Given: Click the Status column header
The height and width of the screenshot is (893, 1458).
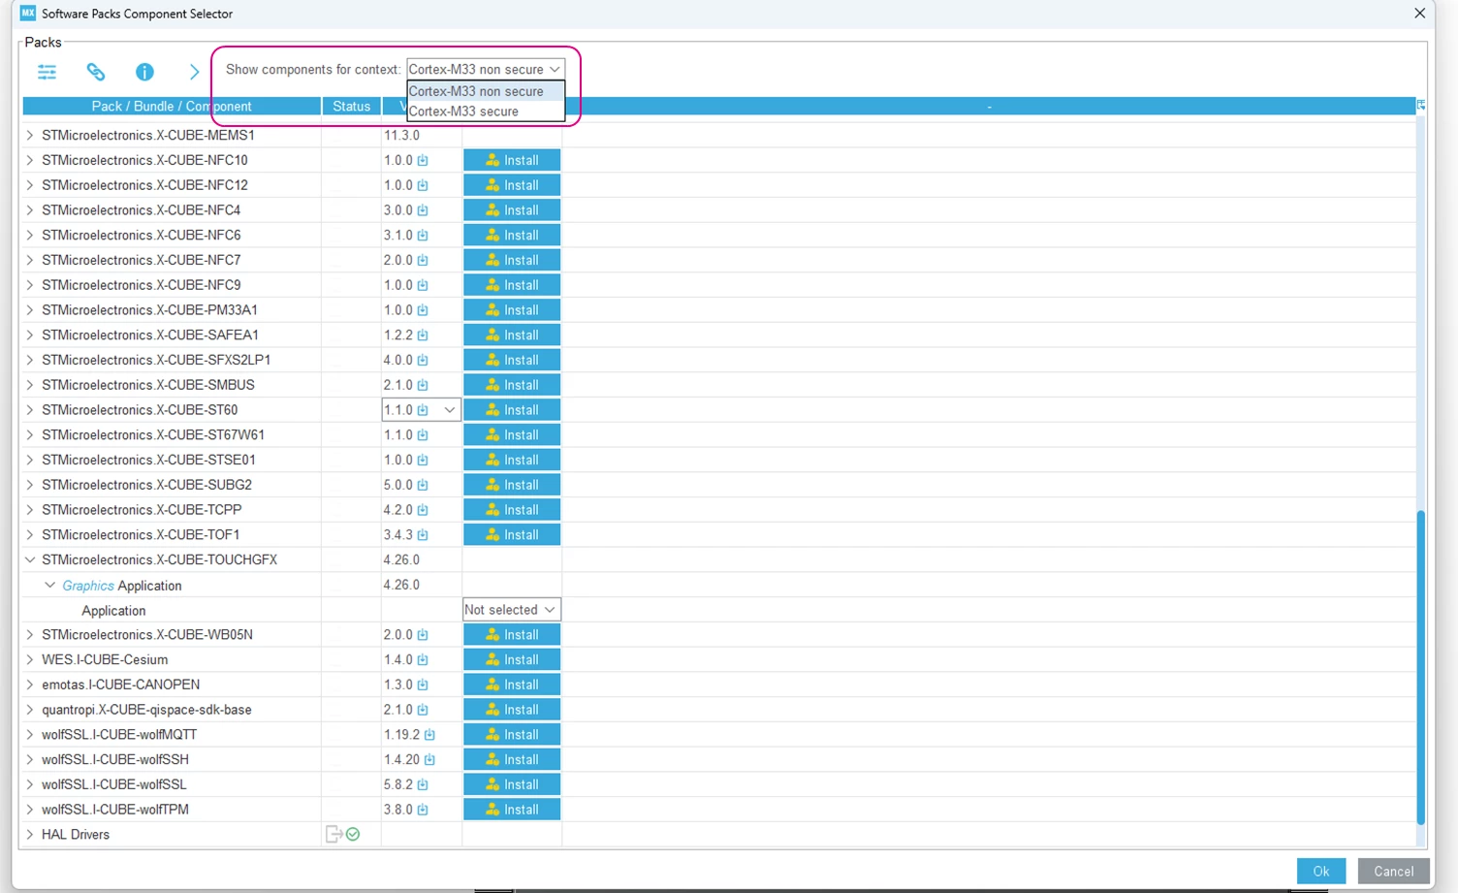Looking at the screenshot, I should pos(351,107).
